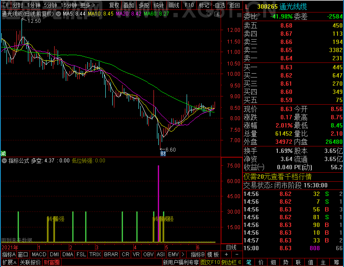The width and height of the screenshot is (344, 267).
Task: Select the 细 detail tab
Action: coord(273,262)
